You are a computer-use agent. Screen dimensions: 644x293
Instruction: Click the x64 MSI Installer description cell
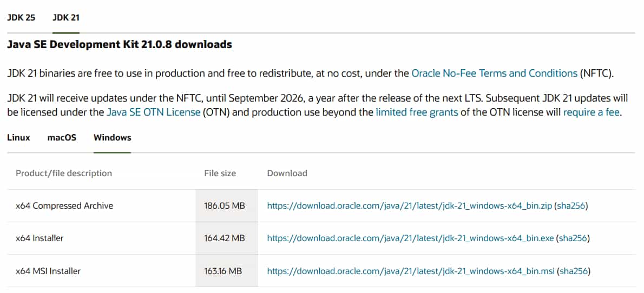pyautogui.click(x=48, y=271)
